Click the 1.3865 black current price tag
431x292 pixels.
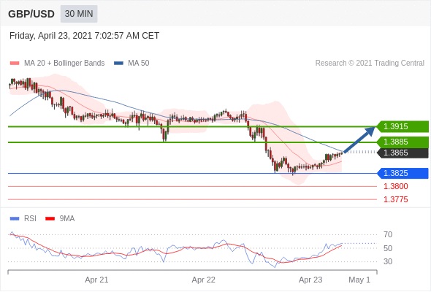[x=403, y=153]
